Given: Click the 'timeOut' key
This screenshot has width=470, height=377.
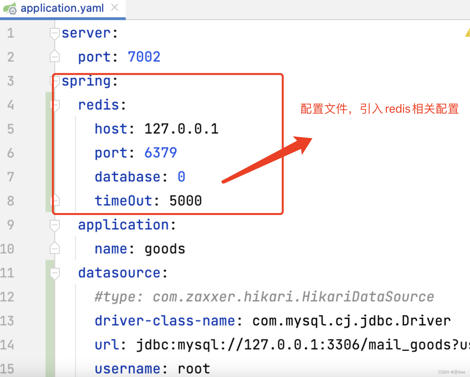Looking at the screenshot, I should coord(123,201).
